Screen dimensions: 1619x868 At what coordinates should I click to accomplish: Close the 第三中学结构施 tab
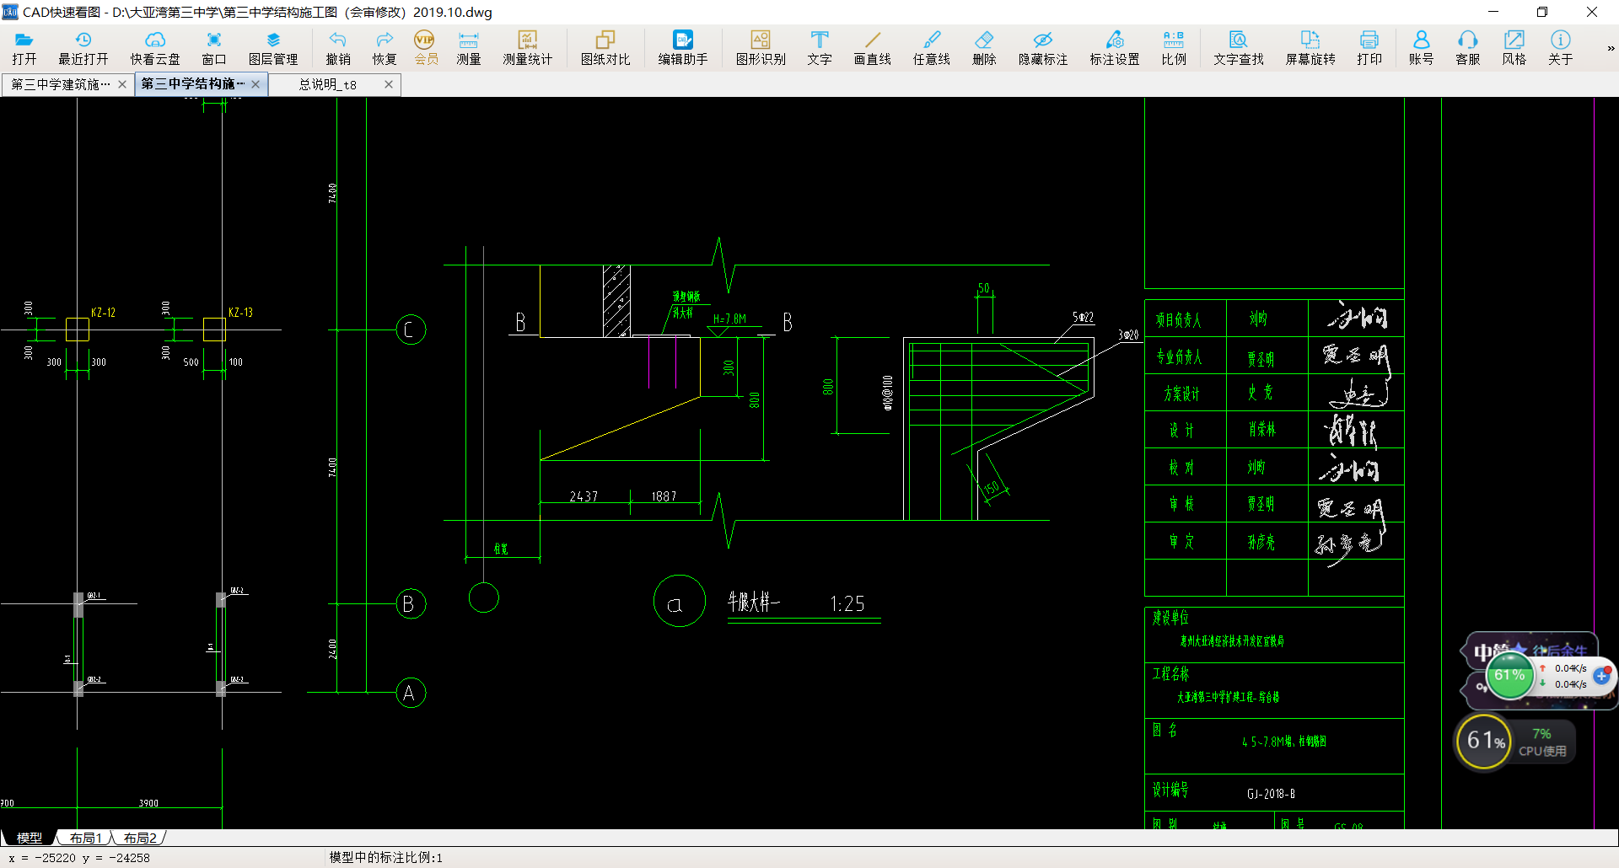(255, 84)
